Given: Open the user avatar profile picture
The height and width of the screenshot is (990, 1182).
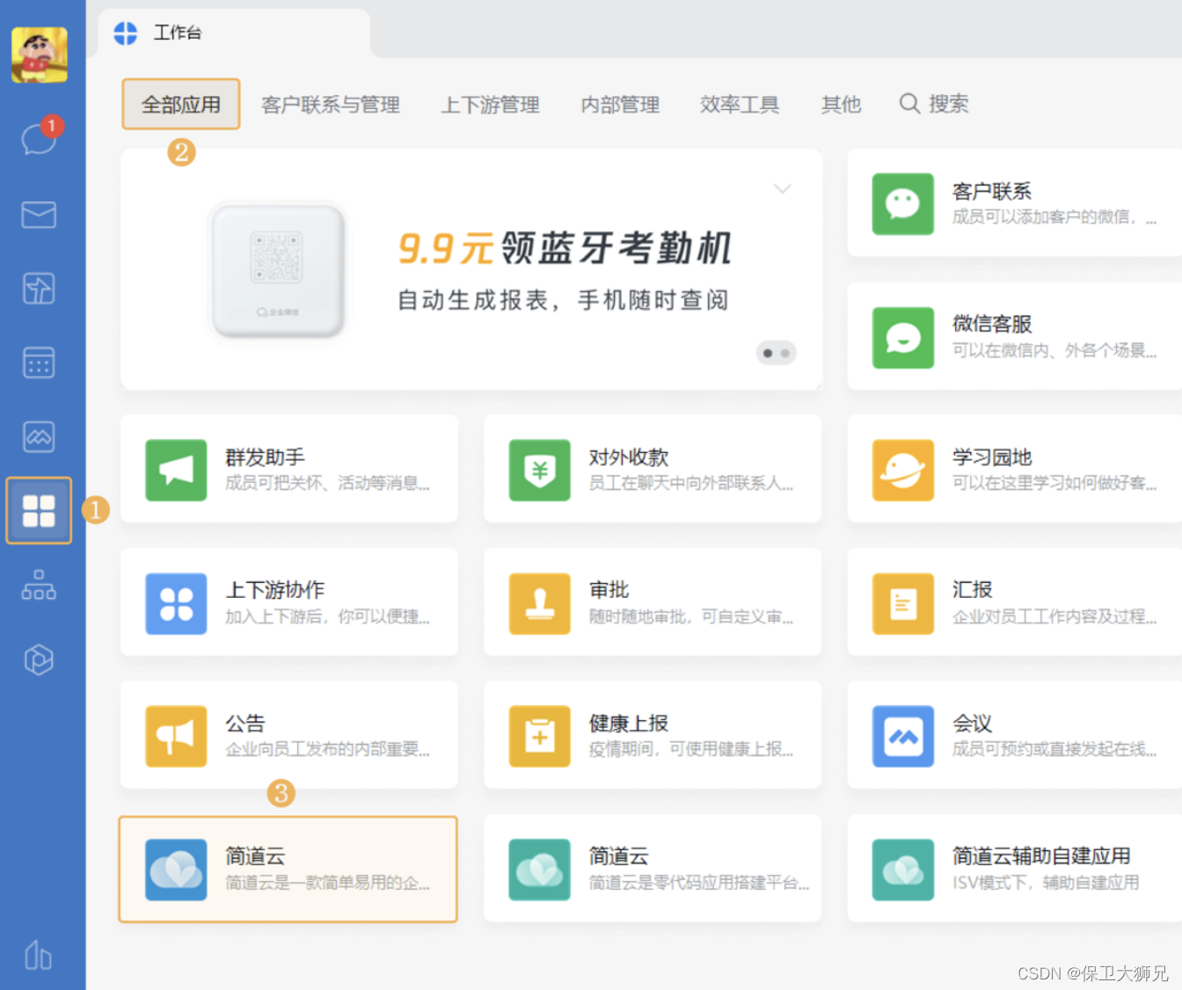Looking at the screenshot, I should [40, 55].
